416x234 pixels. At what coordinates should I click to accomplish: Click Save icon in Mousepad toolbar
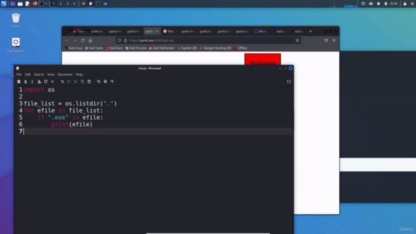pos(32,81)
